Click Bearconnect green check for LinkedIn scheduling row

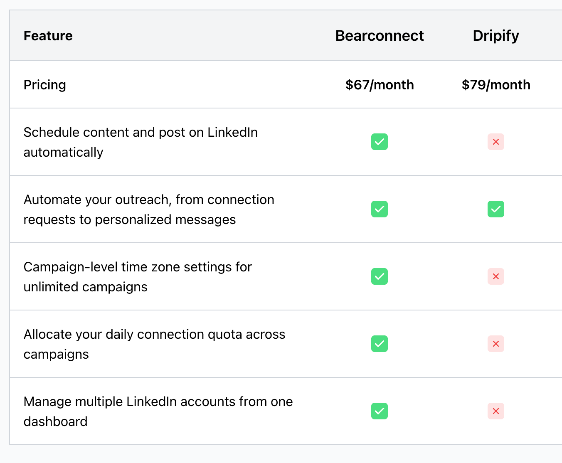pyautogui.click(x=379, y=142)
